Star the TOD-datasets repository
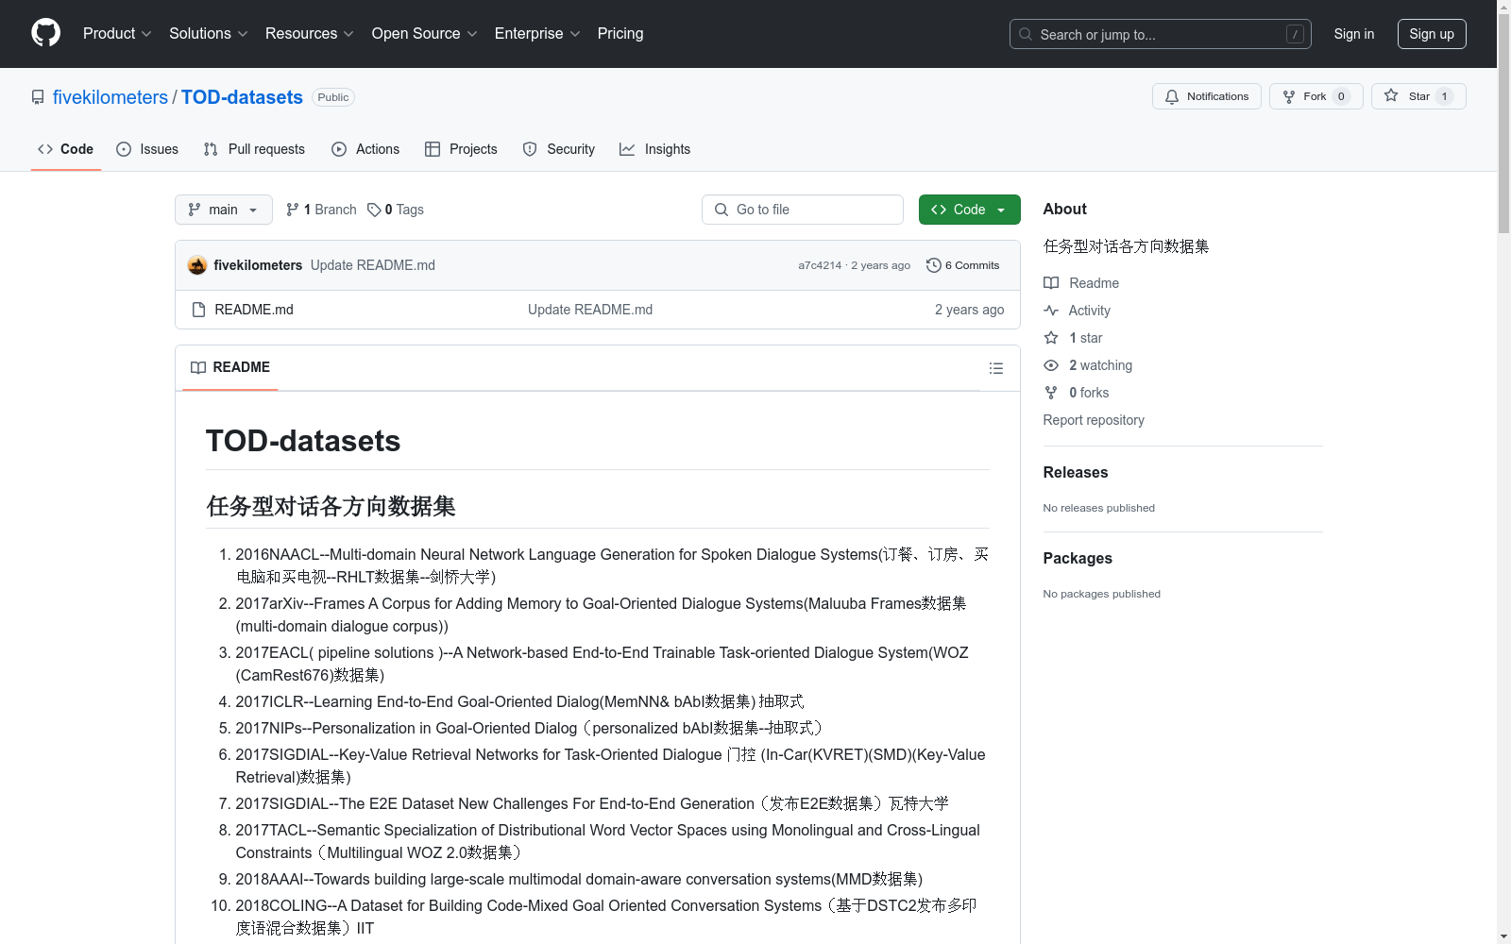The width and height of the screenshot is (1511, 944). point(1418,96)
